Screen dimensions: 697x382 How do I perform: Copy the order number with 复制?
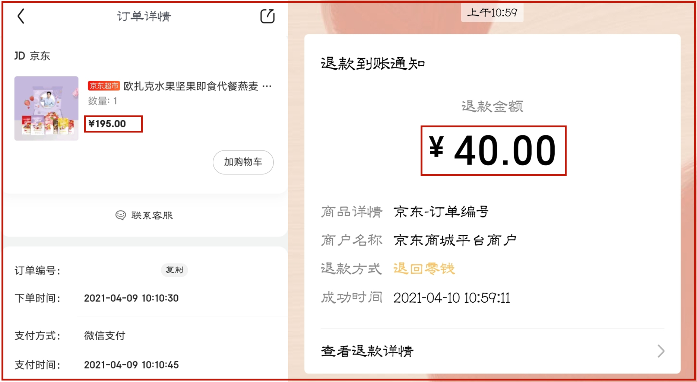point(174,270)
